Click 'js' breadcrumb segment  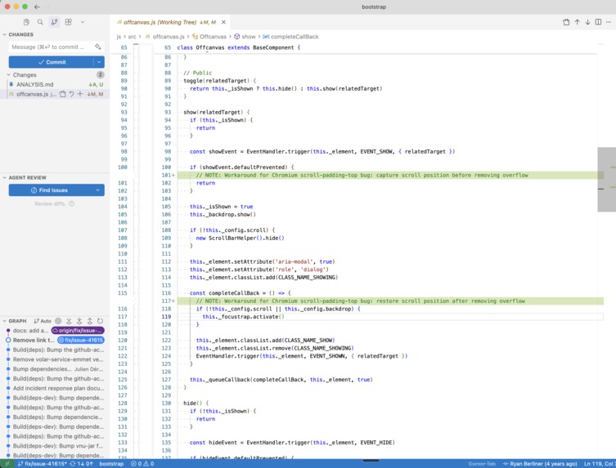(x=119, y=37)
